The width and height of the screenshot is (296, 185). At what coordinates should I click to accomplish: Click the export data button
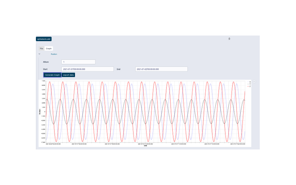click(x=69, y=75)
